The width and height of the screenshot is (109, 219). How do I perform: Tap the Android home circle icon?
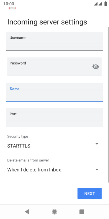tap(54, 211)
